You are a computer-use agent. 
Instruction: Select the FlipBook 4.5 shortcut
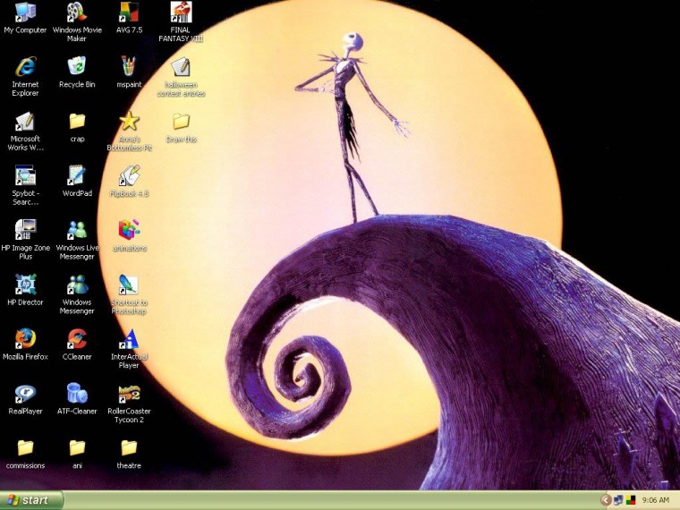coord(129,176)
